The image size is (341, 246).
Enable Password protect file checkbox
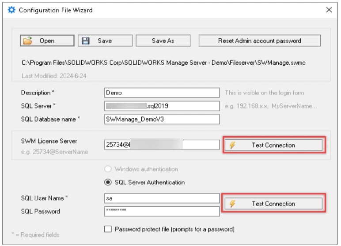click(x=108, y=229)
